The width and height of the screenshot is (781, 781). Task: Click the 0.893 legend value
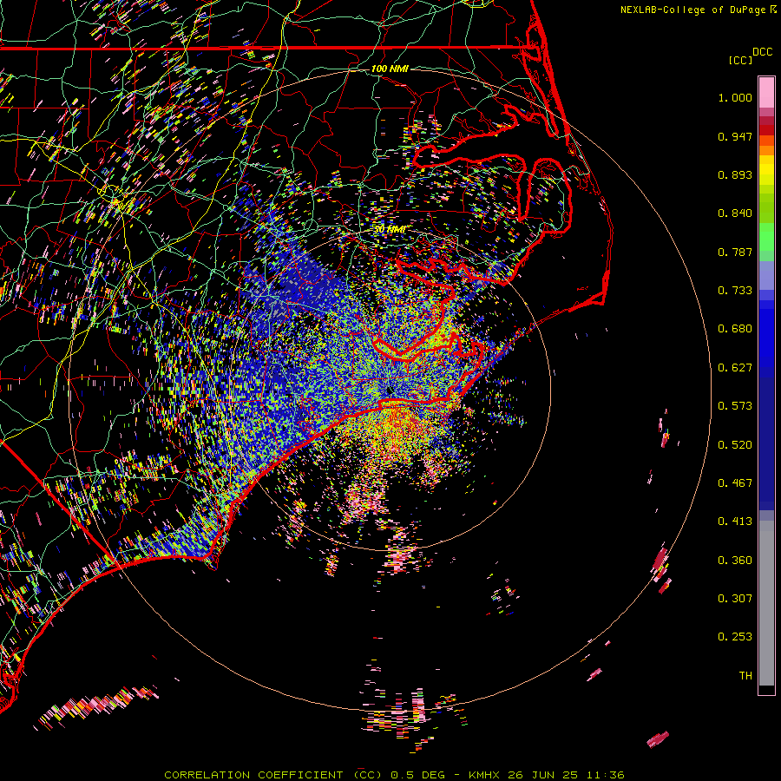click(735, 174)
